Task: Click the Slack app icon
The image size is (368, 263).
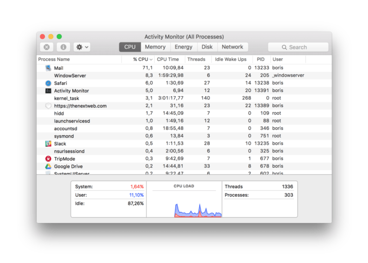Action: click(49, 144)
